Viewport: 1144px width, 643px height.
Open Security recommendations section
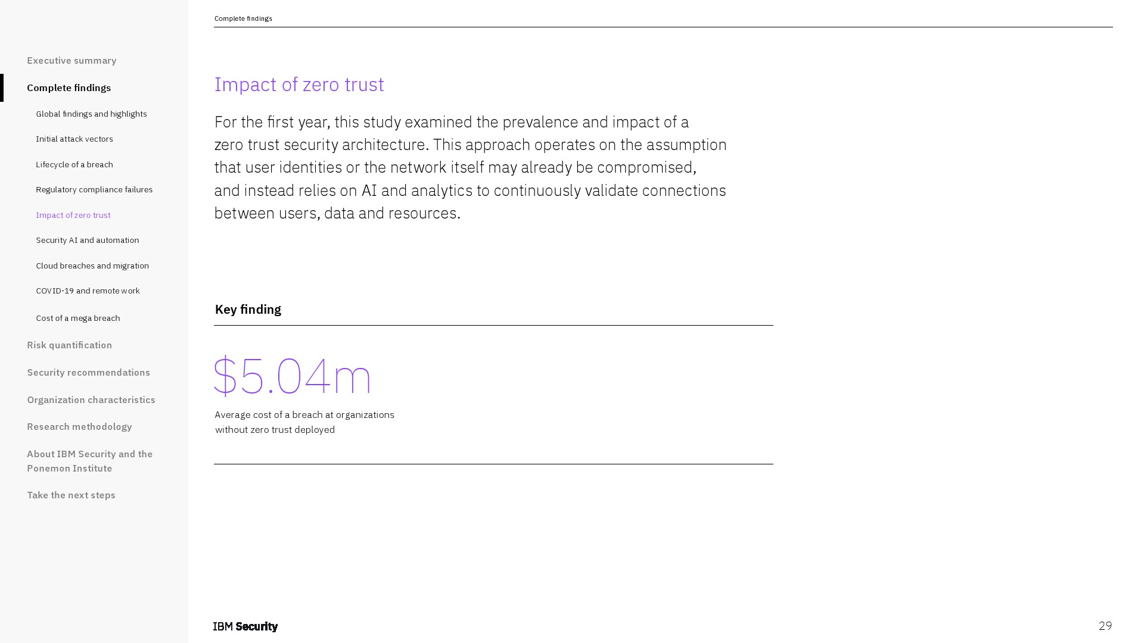pyautogui.click(x=88, y=373)
